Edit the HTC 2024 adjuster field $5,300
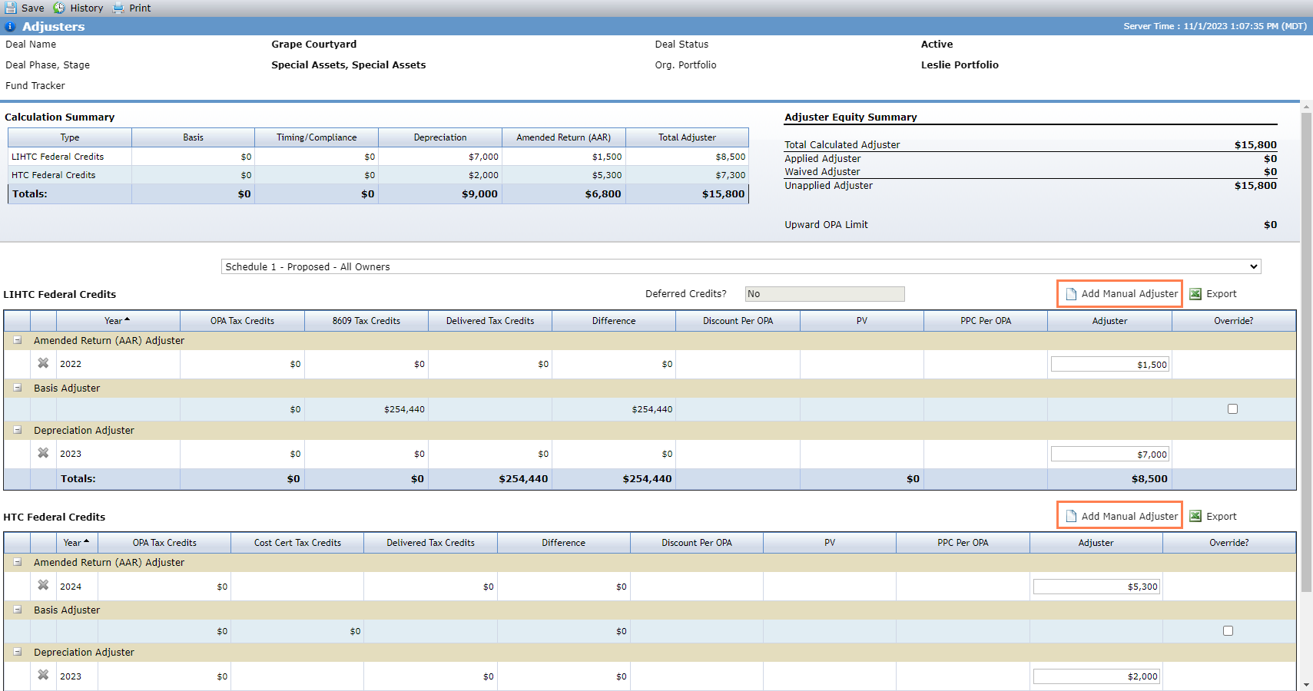 [1096, 587]
